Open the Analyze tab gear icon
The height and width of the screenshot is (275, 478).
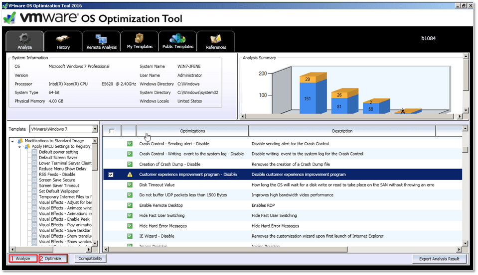pos(24,38)
